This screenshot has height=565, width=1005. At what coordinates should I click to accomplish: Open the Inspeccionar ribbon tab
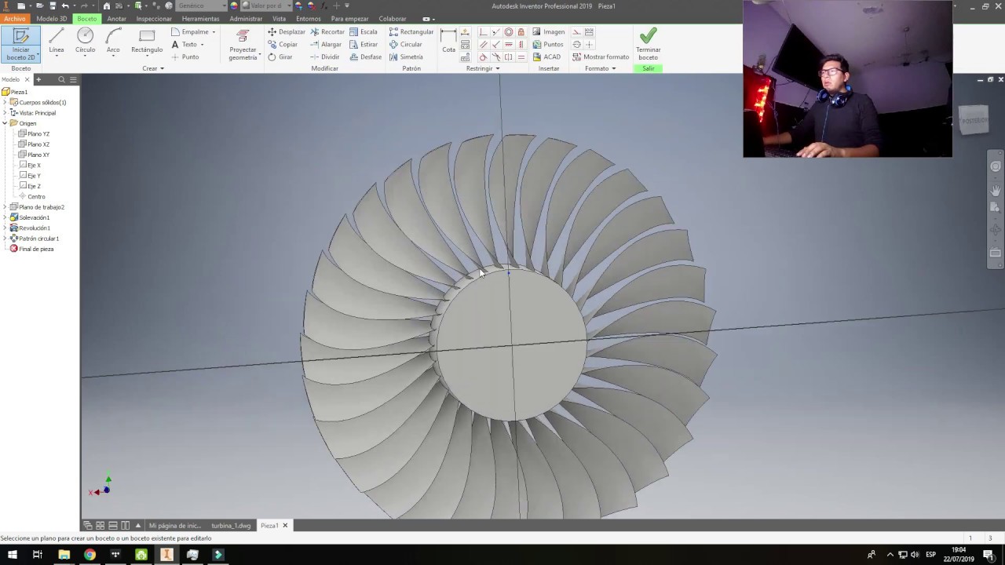pyautogui.click(x=154, y=19)
